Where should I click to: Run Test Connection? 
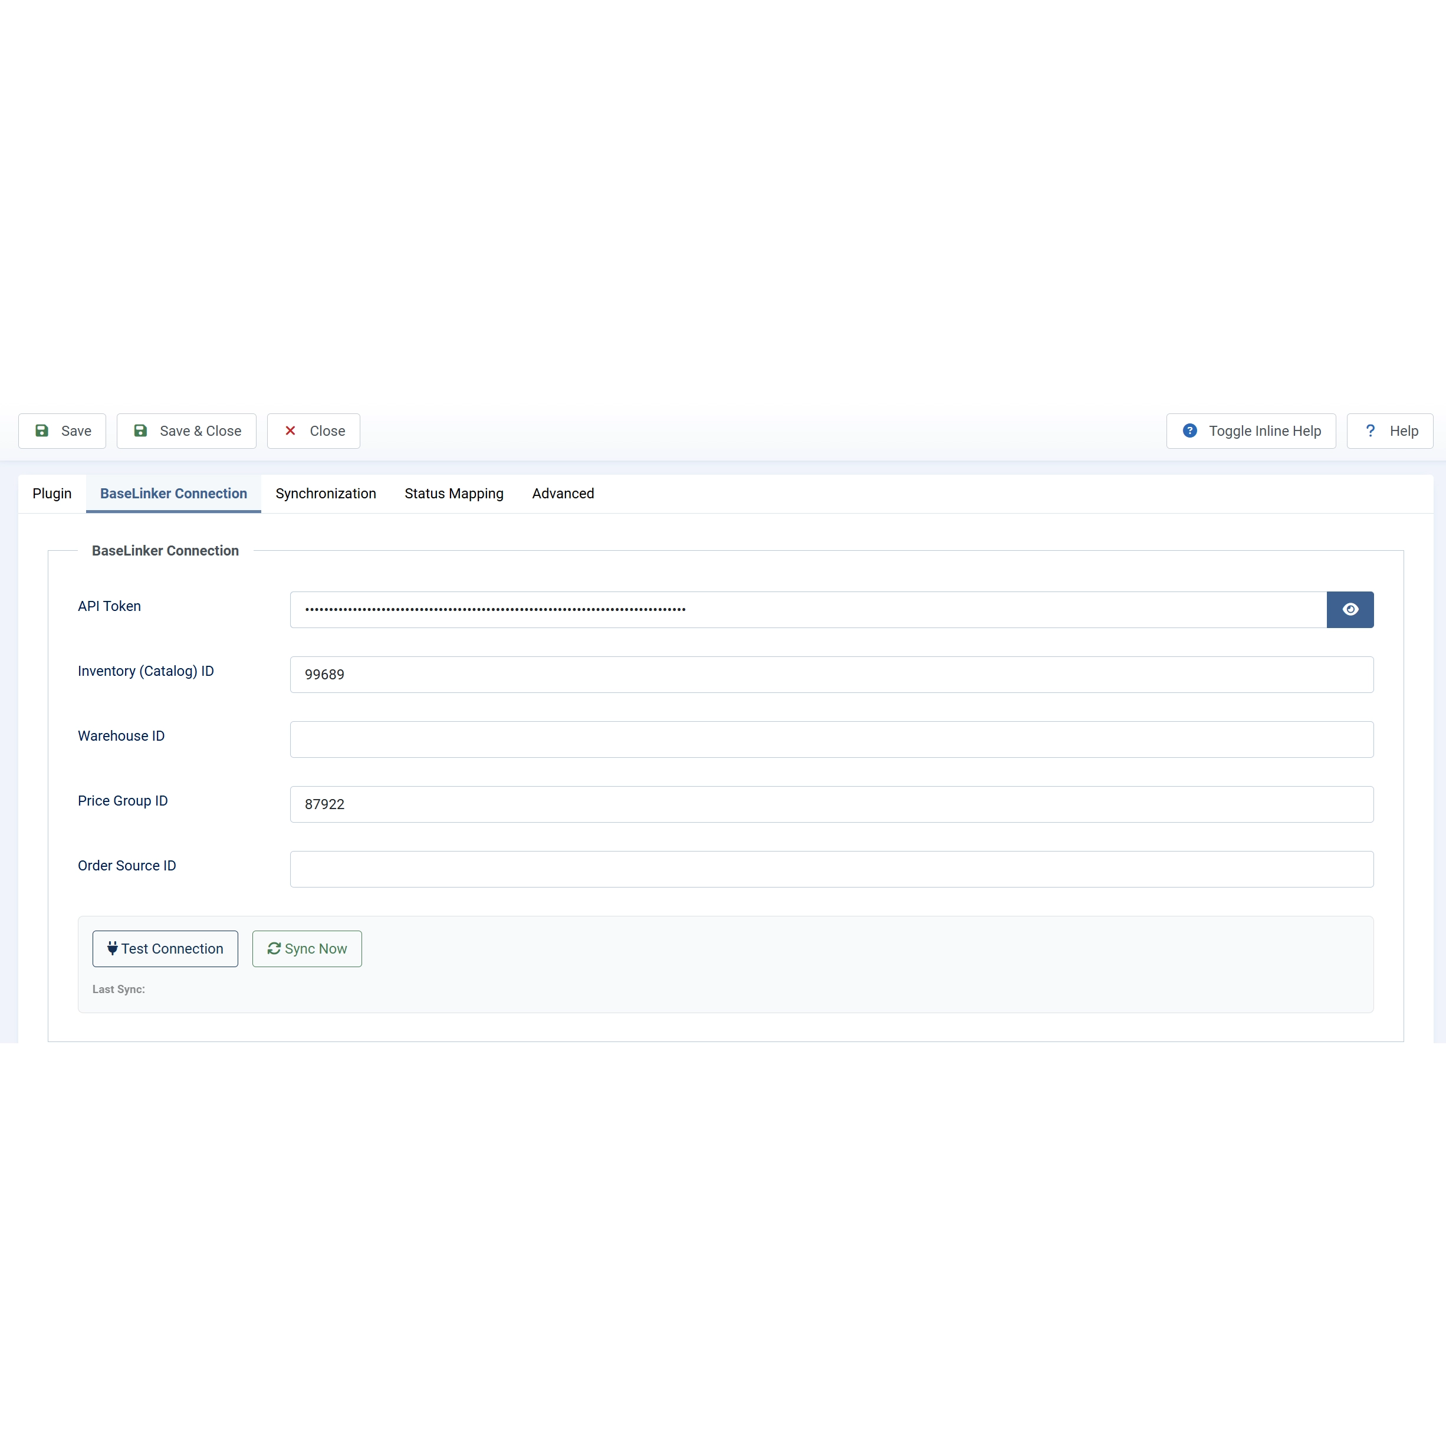coord(165,948)
